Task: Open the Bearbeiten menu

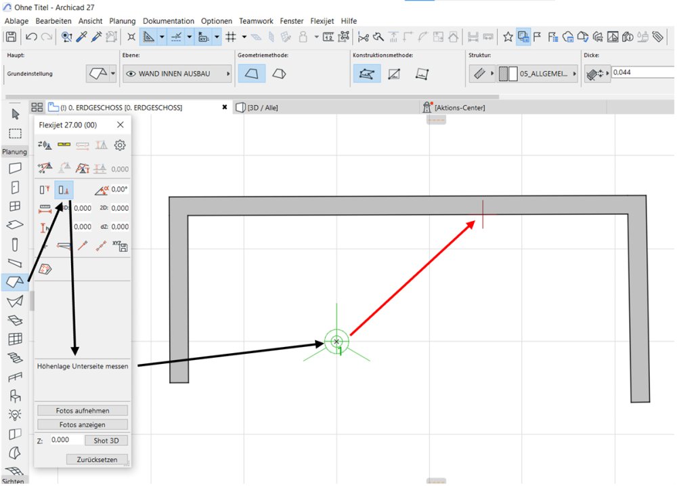Action: (53, 21)
